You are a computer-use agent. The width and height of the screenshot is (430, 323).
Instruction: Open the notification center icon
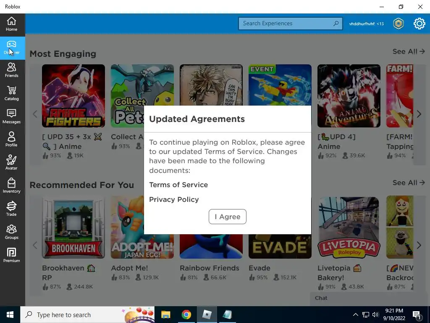tap(417, 315)
